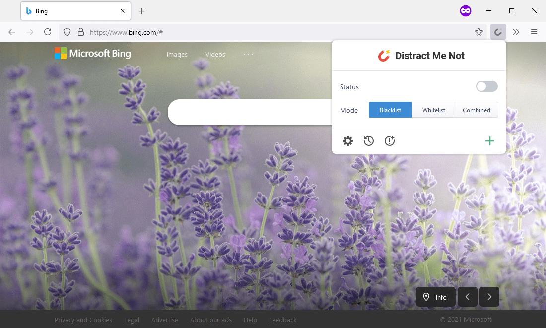The width and height of the screenshot is (546, 328).
Task: Select the Combined blocking mode
Action: click(x=476, y=110)
